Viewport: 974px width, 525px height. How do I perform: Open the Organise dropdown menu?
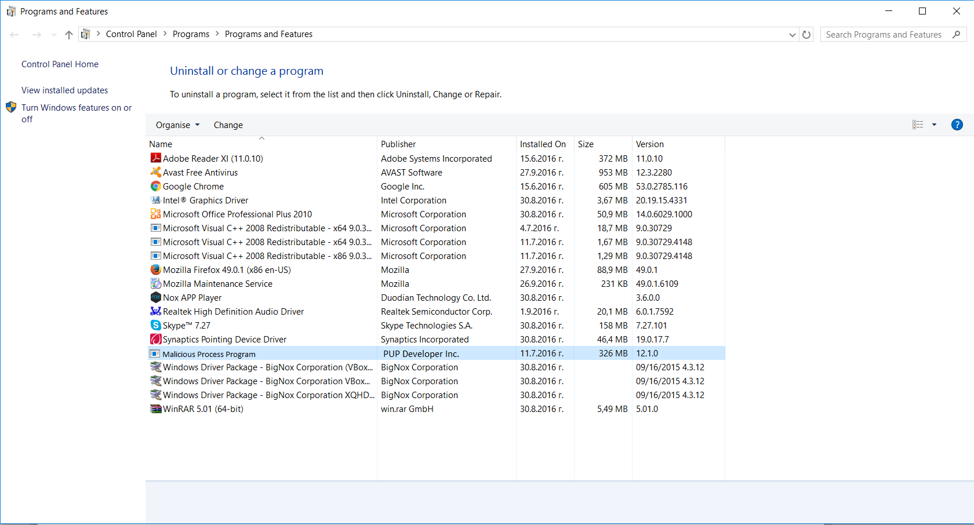(177, 125)
